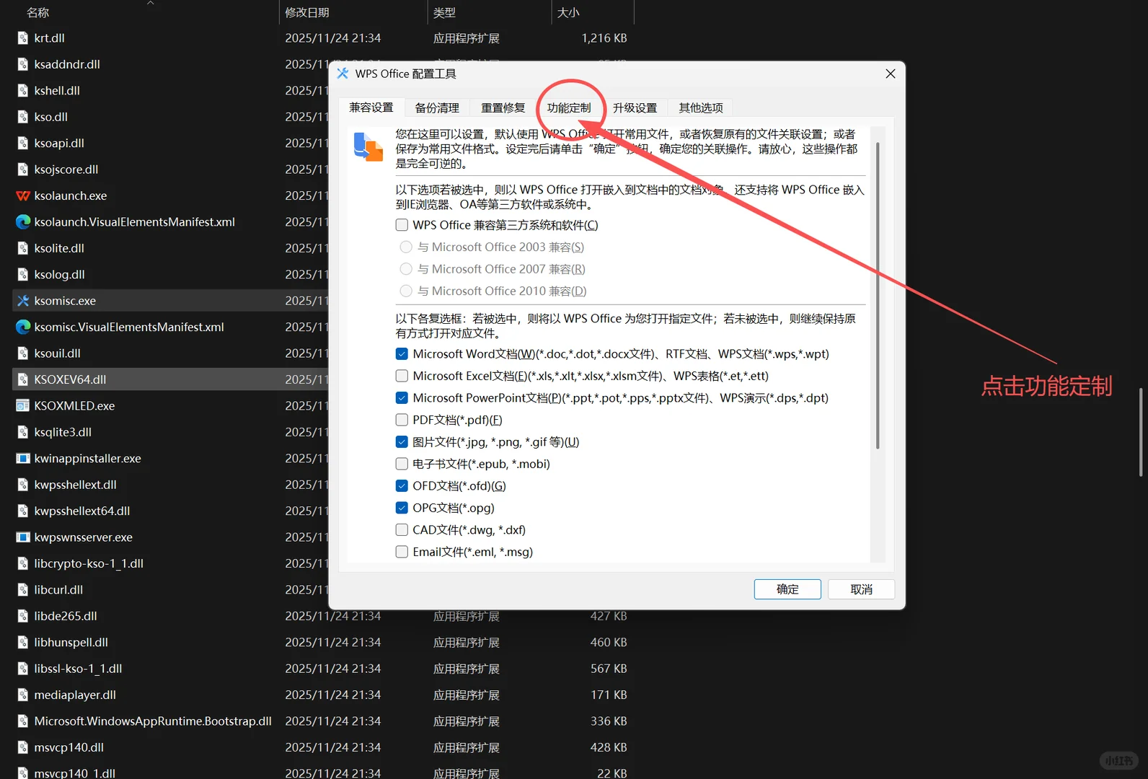Select Microsoft Office 2010 兼容 radio option
Screen dimensions: 1148x779
pyautogui.click(x=406, y=291)
